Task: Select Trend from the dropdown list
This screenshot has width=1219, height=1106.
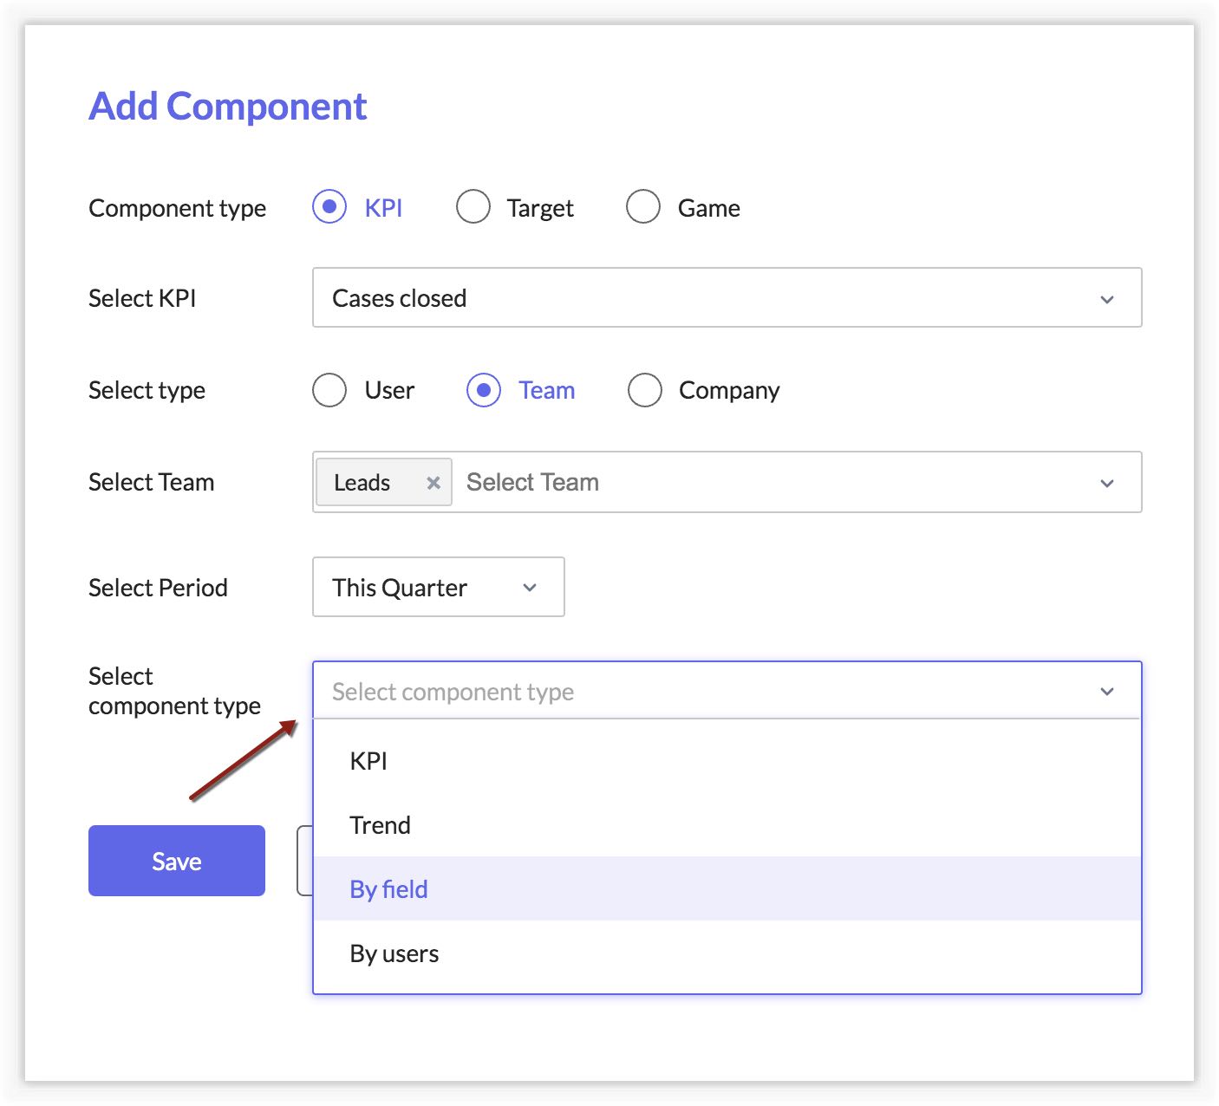Action: coord(380,825)
